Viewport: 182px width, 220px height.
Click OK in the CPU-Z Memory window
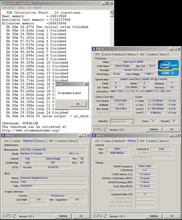(172, 216)
